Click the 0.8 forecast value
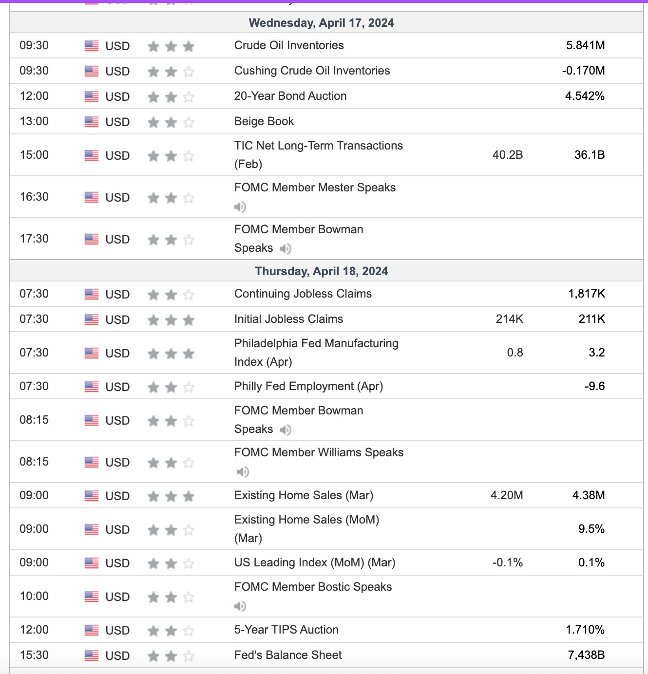Image resolution: width=648 pixels, height=674 pixels. pos(515,353)
